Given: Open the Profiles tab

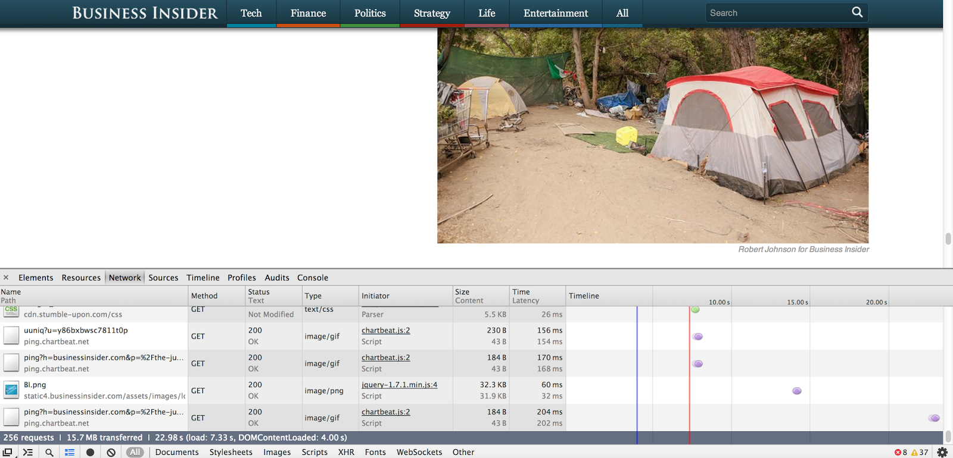Looking at the screenshot, I should (x=241, y=277).
